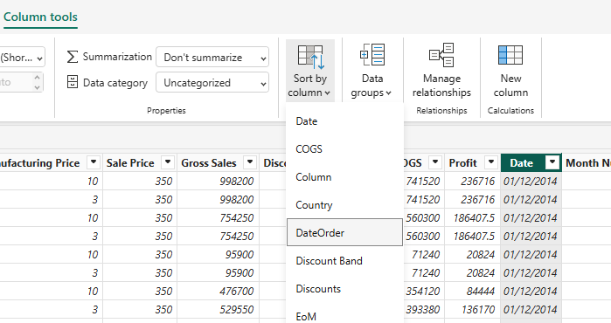
Task: Select the Month column header at right
Action: click(x=587, y=163)
